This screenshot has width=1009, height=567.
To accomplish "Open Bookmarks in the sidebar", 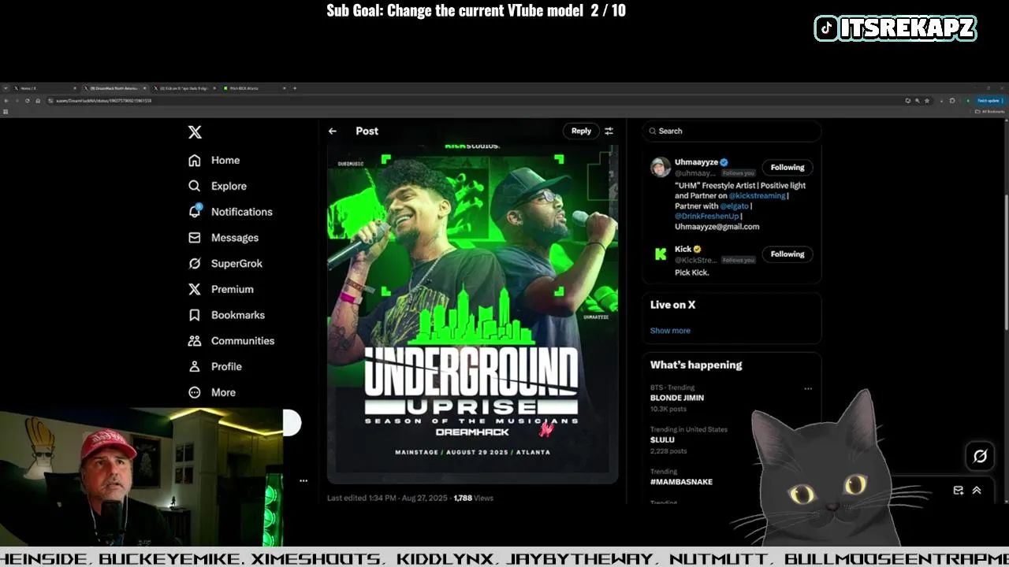I will tap(226, 315).
